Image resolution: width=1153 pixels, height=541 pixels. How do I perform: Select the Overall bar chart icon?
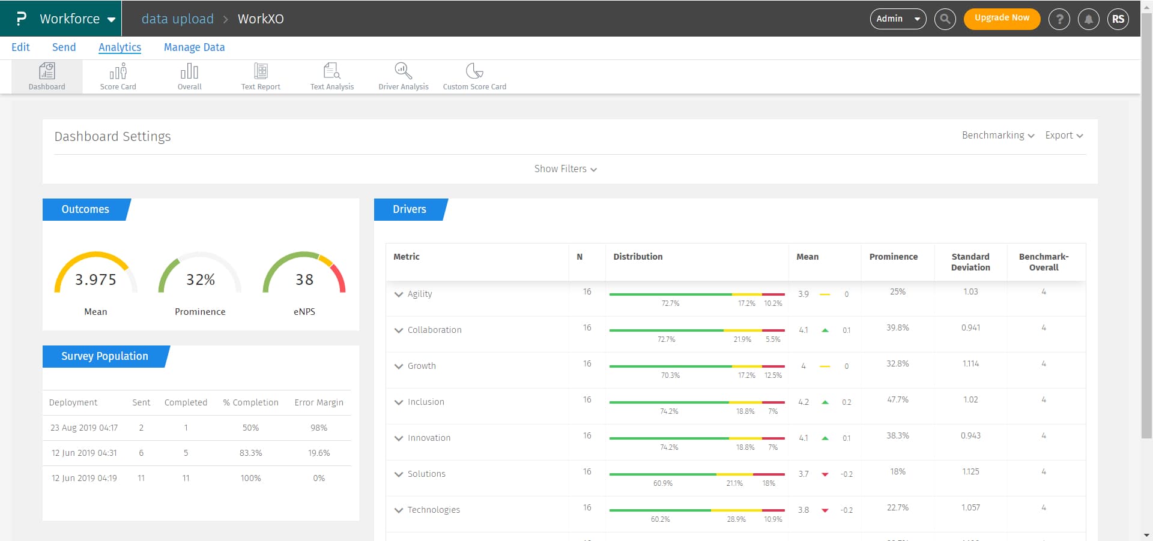(189, 72)
